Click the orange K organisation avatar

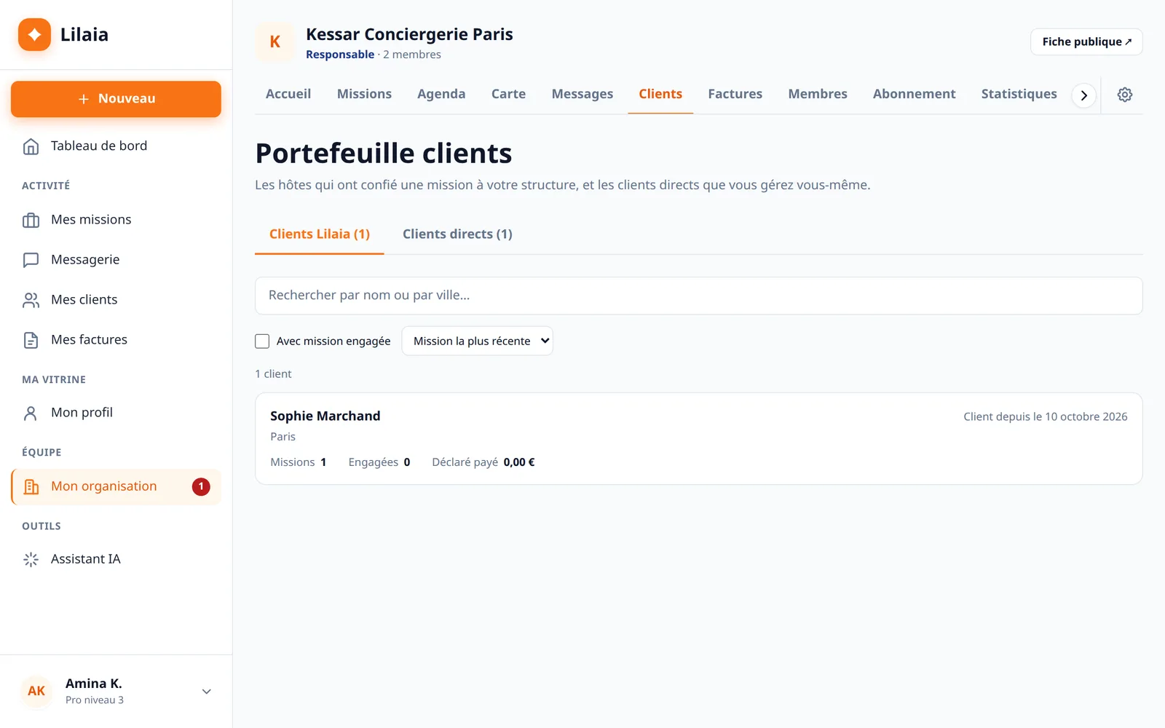275,42
